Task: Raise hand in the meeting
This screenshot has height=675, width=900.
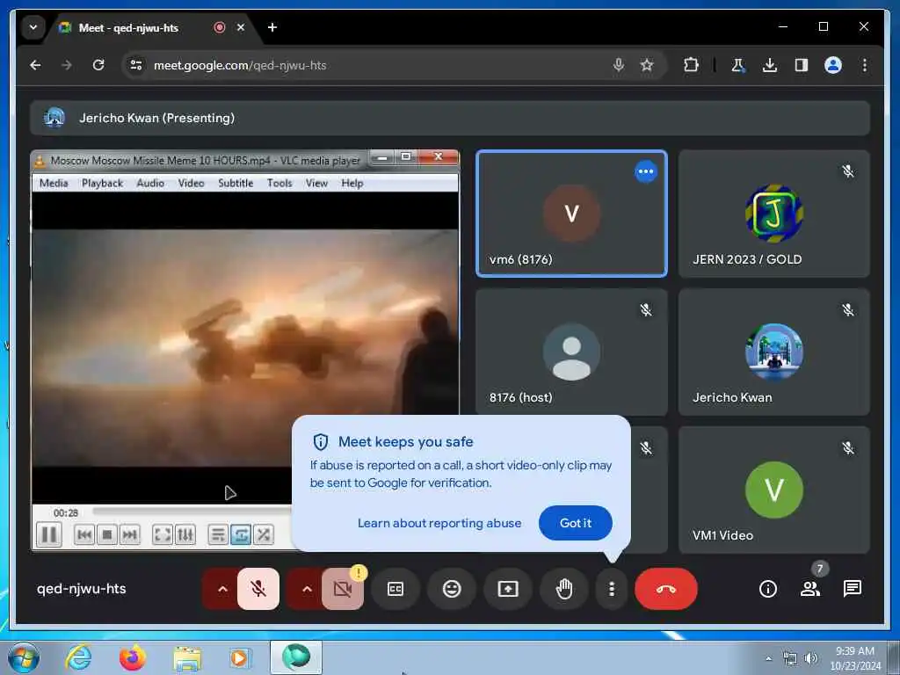Action: click(x=564, y=588)
